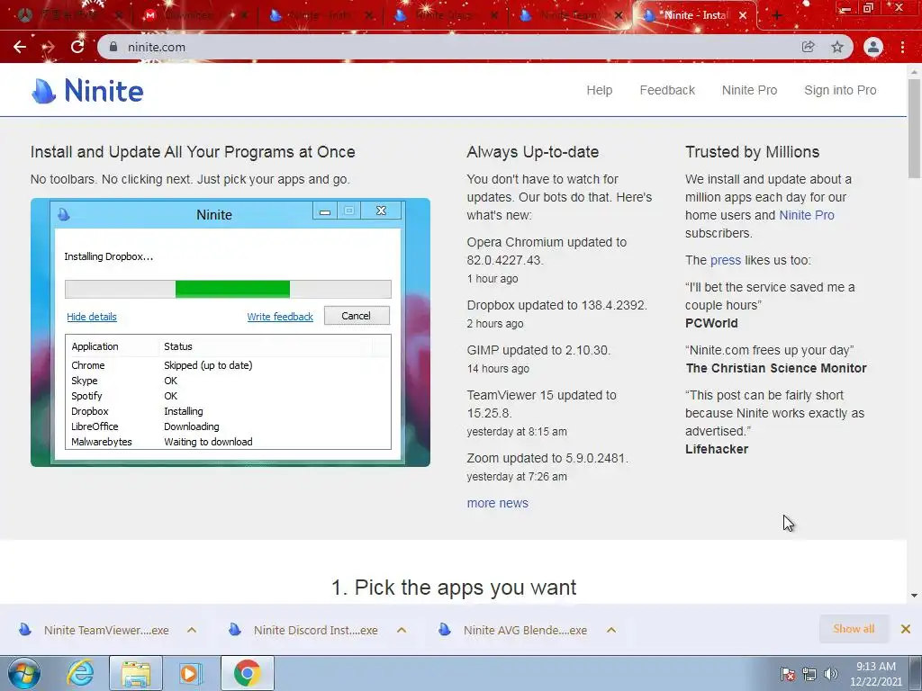Expand options for the Ninite AVG download

(x=611, y=630)
